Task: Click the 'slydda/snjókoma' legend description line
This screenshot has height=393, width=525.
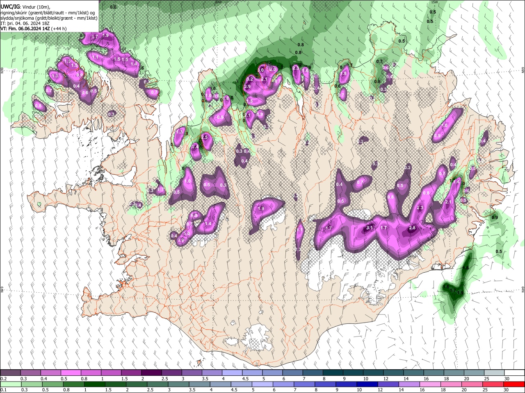Action: (x=49, y=18)
